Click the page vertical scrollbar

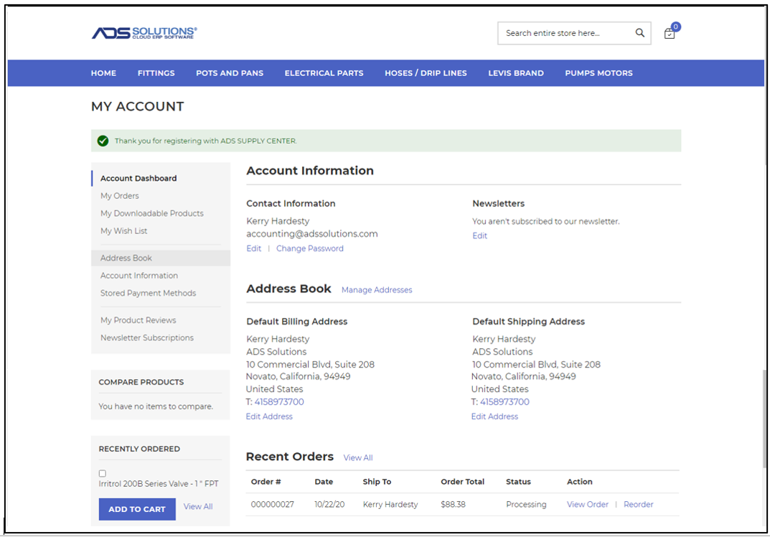tap(764, 419)
